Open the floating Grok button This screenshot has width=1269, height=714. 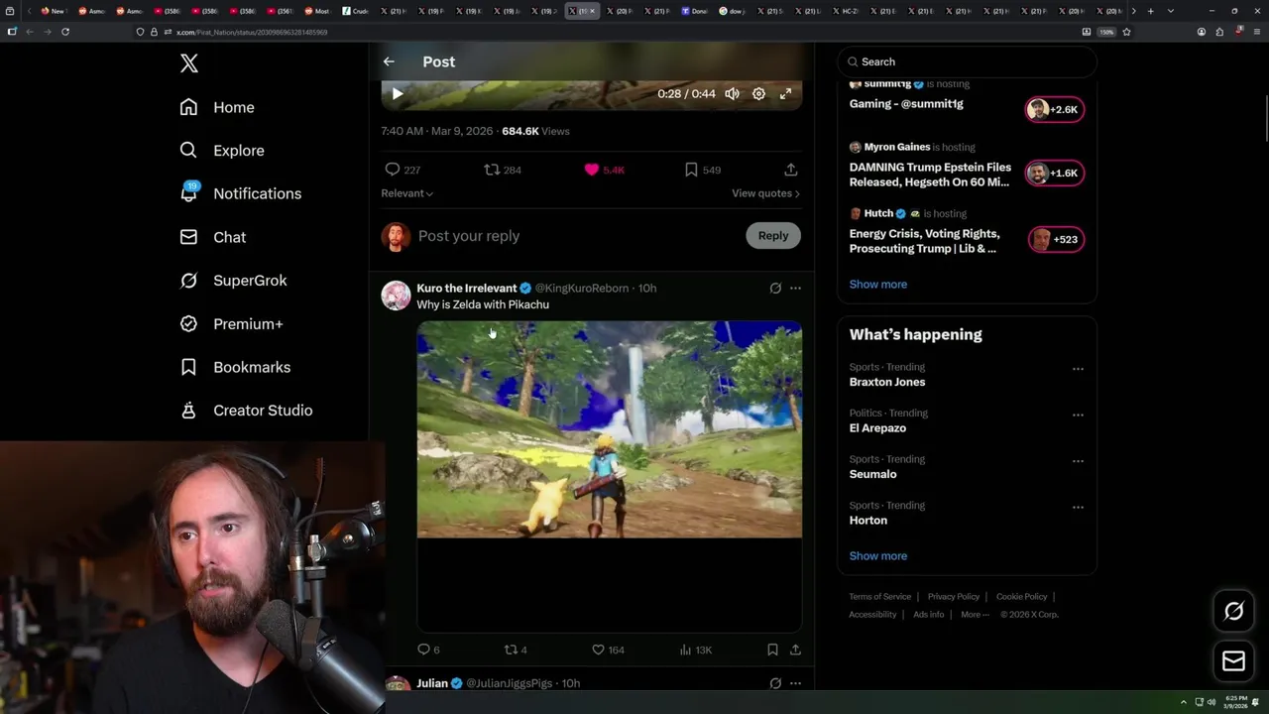tap(1233, 612)
